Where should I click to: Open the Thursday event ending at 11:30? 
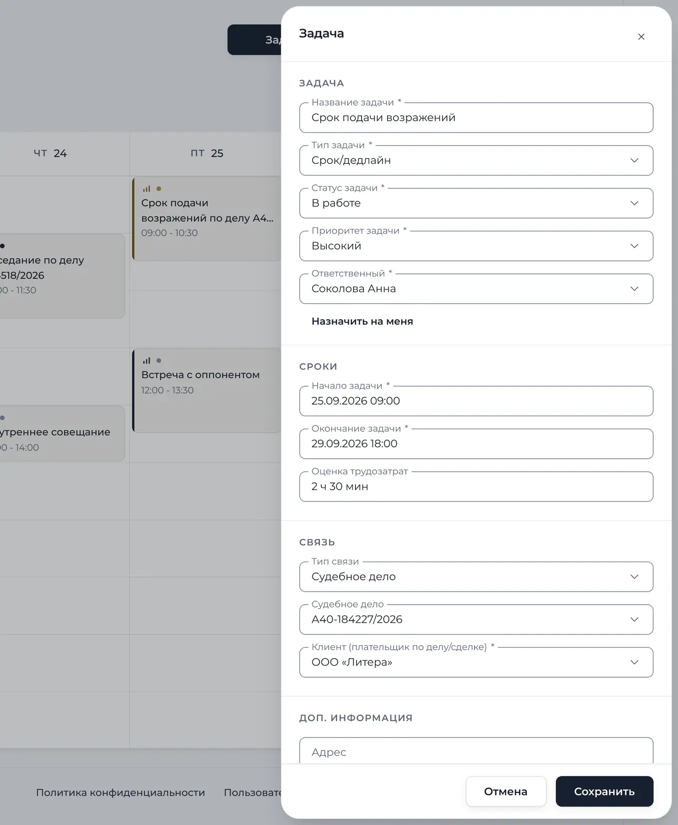62,276
